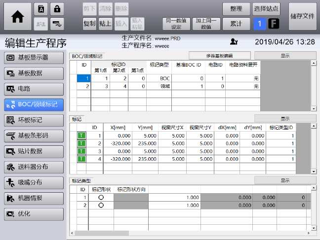The height and width of the screenshot is (240, 320).
Task: Open 送料器分布 page
Action: [x=34, y=167]
